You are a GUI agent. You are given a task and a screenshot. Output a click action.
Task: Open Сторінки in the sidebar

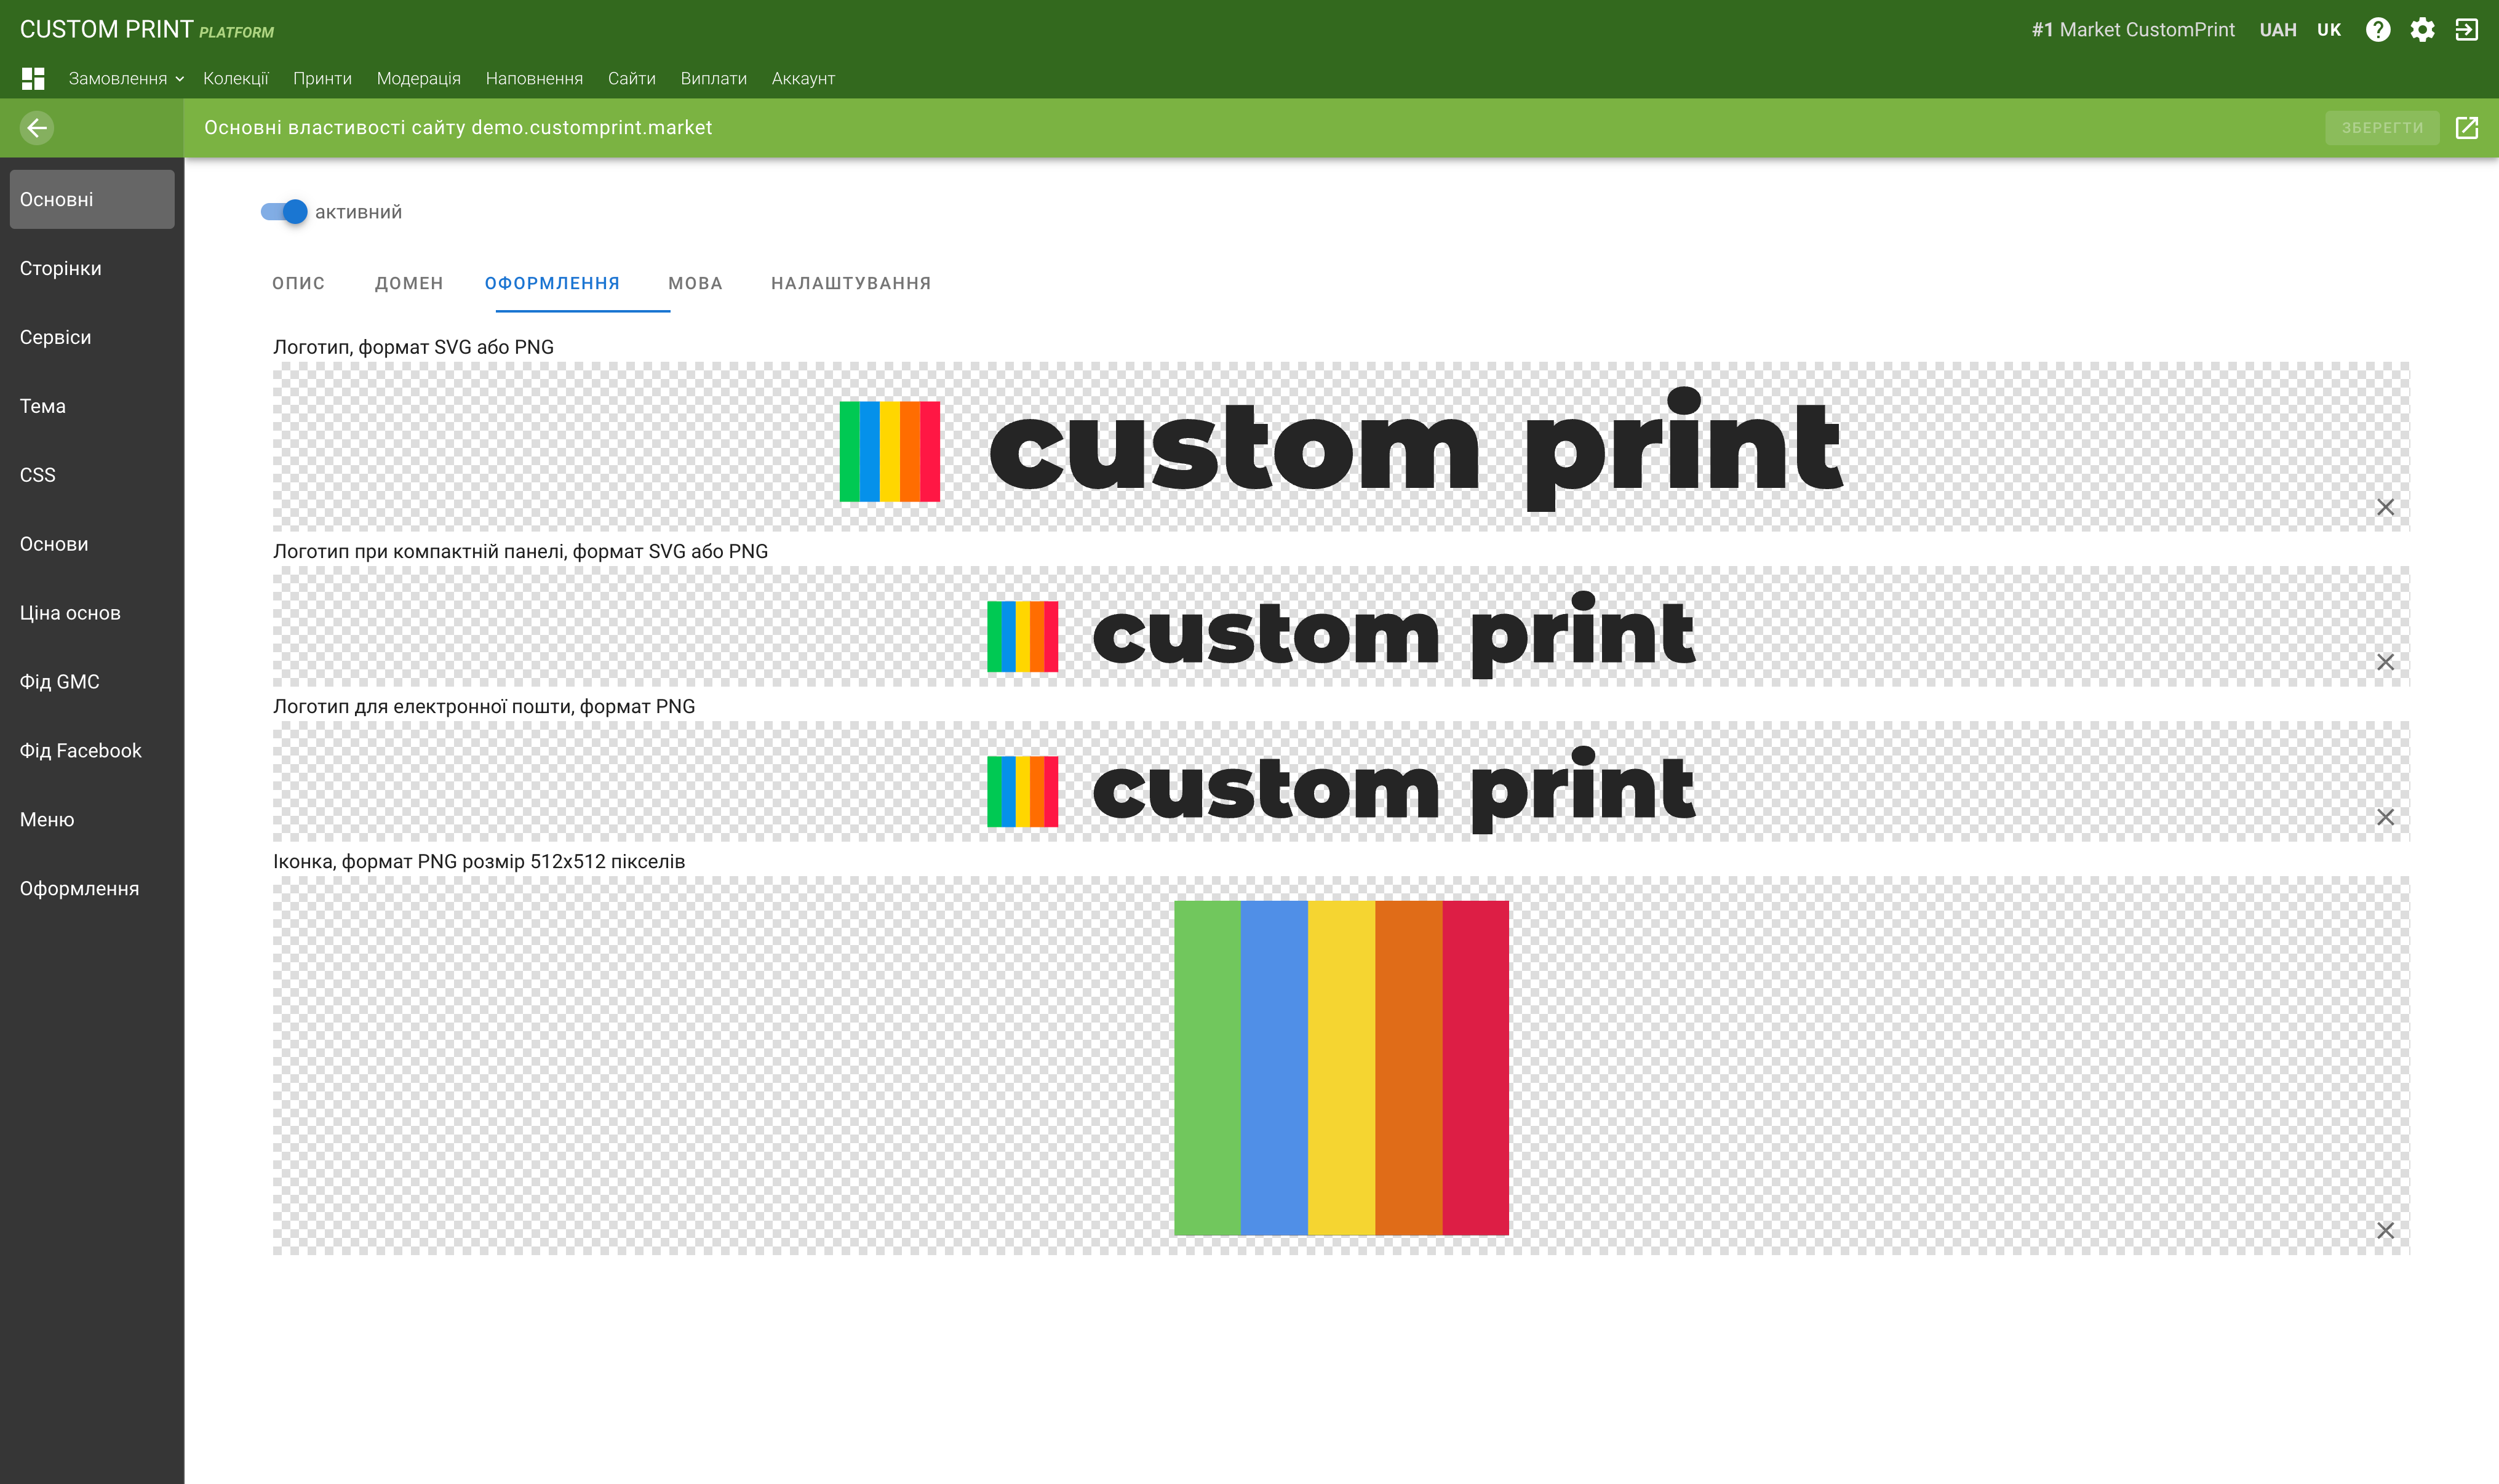[x=92, y=268]
